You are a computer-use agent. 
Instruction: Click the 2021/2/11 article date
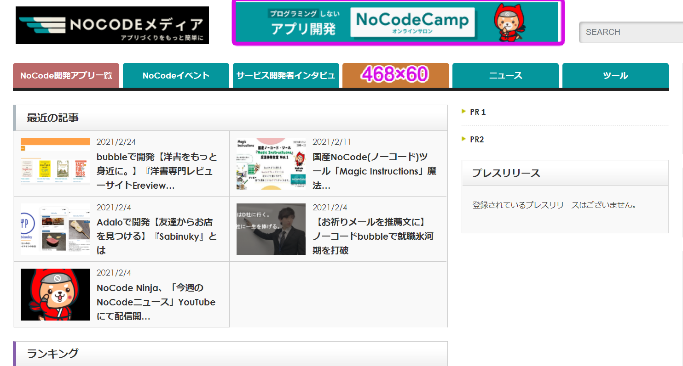(332, 142)
